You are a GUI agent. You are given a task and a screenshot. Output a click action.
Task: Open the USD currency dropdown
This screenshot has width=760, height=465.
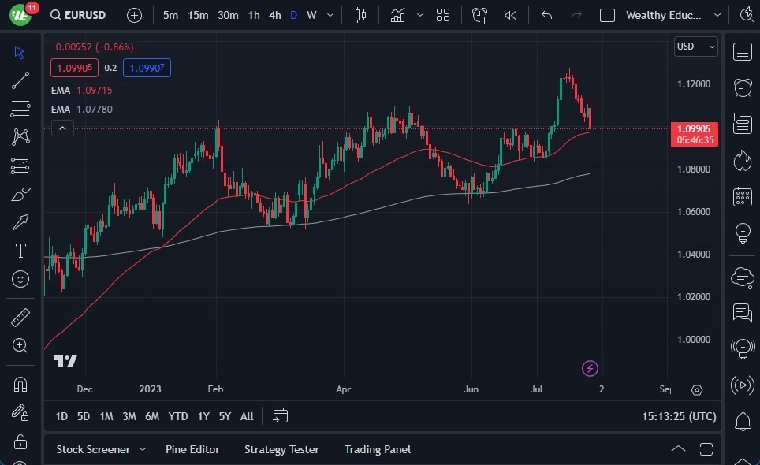coord(695,46)
